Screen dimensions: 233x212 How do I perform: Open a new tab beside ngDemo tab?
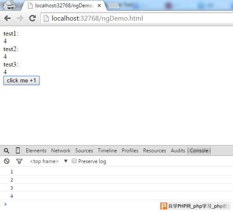click(x=113, y=6)
